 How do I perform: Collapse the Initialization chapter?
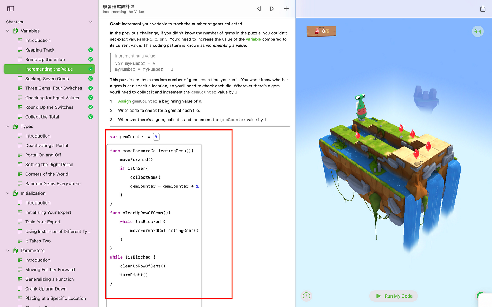click(x=8, y=193)
